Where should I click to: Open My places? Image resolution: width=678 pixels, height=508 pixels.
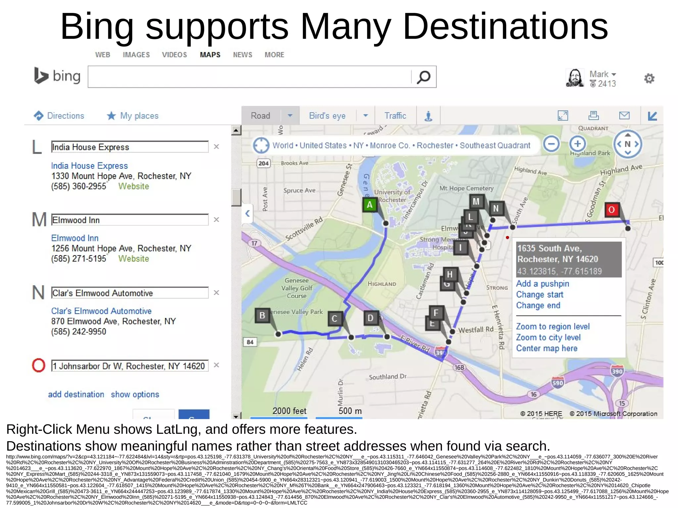(132, 115)
